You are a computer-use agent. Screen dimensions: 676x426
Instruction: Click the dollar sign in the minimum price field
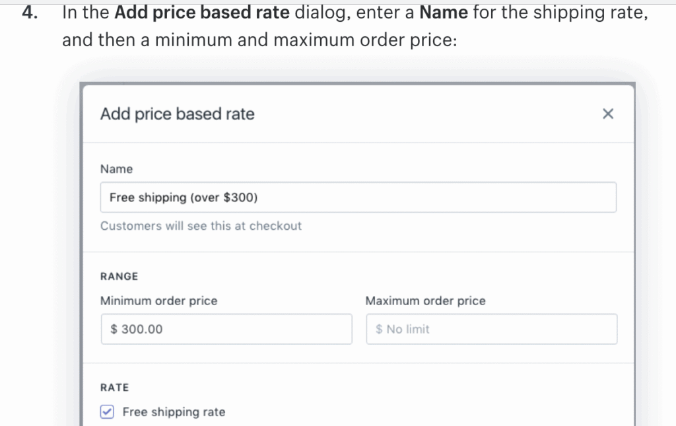pos(114,329)
